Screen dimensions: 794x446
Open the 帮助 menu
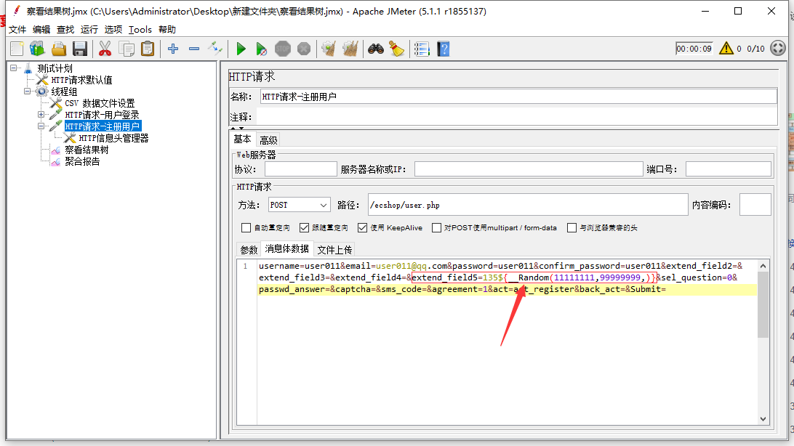(x=167, y=29)
